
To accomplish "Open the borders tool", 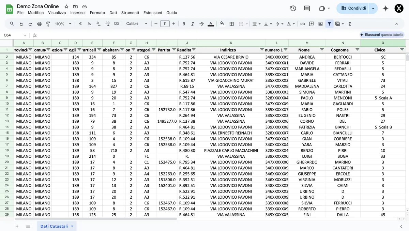I will coord(232,24).
